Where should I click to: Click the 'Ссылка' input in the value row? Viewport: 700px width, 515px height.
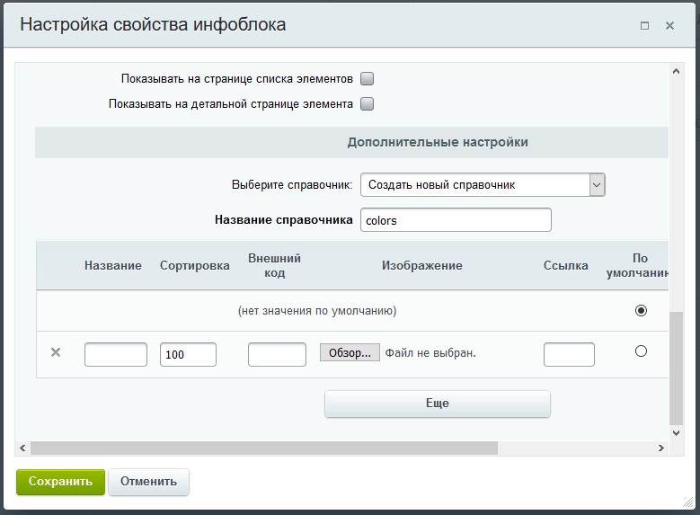pos(569,355)
